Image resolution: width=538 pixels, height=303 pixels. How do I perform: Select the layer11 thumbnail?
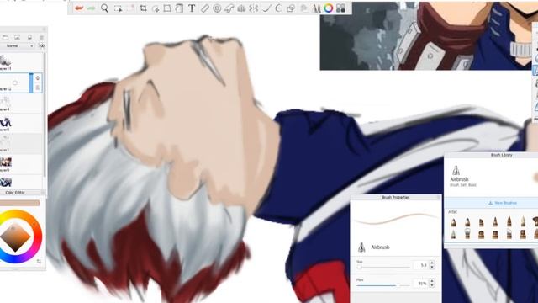6,61
